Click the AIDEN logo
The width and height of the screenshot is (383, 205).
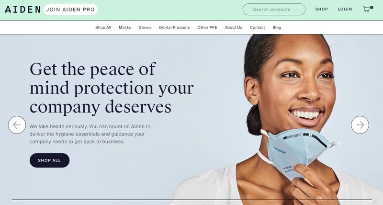tap(23, 10)
